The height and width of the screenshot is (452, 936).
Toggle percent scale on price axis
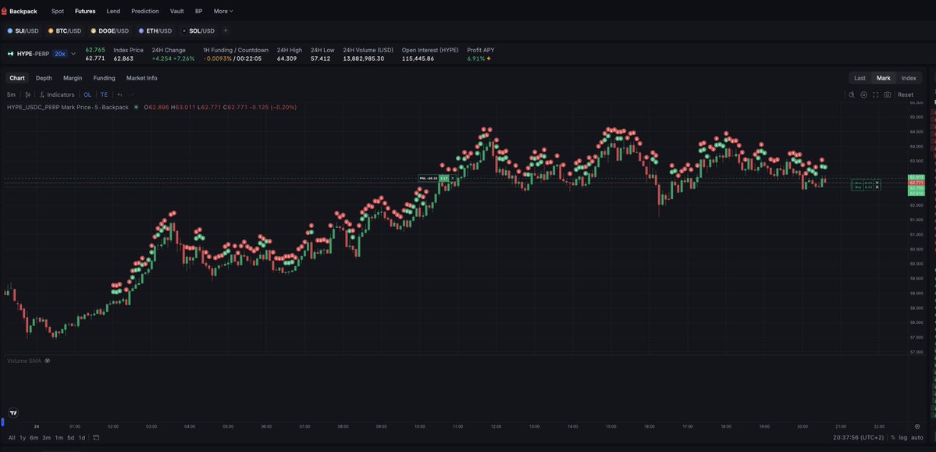pyautogui.click(x=893, y=438)
